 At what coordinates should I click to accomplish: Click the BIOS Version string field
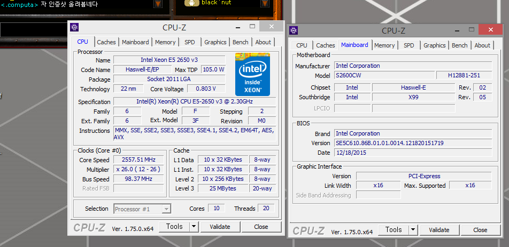tap(413, 143)
